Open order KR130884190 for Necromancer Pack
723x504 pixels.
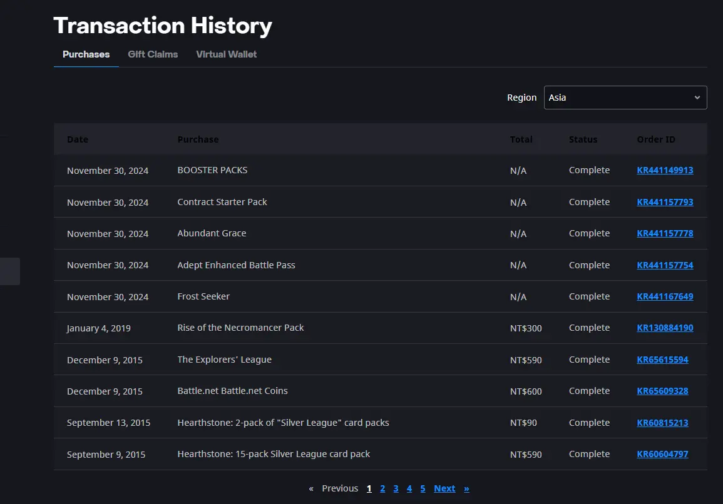(x=665, y=328)
